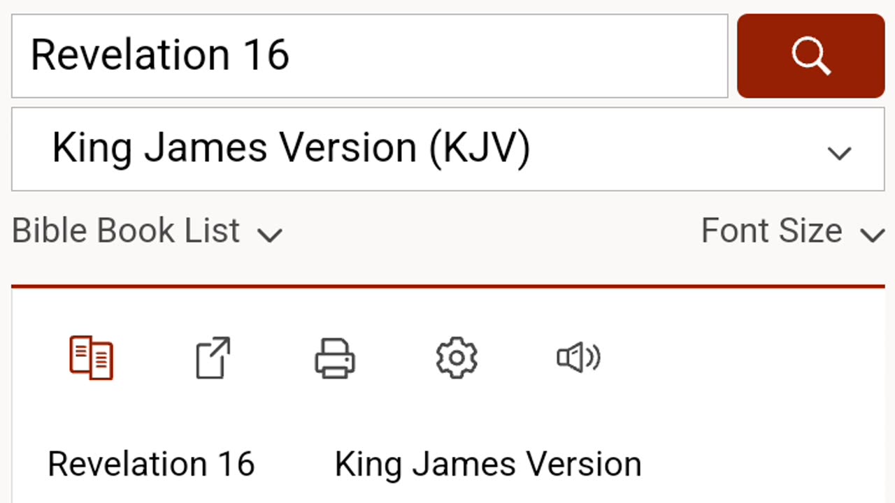
Task: Click the chevron beside Font Size
Action: pos(873,235)
